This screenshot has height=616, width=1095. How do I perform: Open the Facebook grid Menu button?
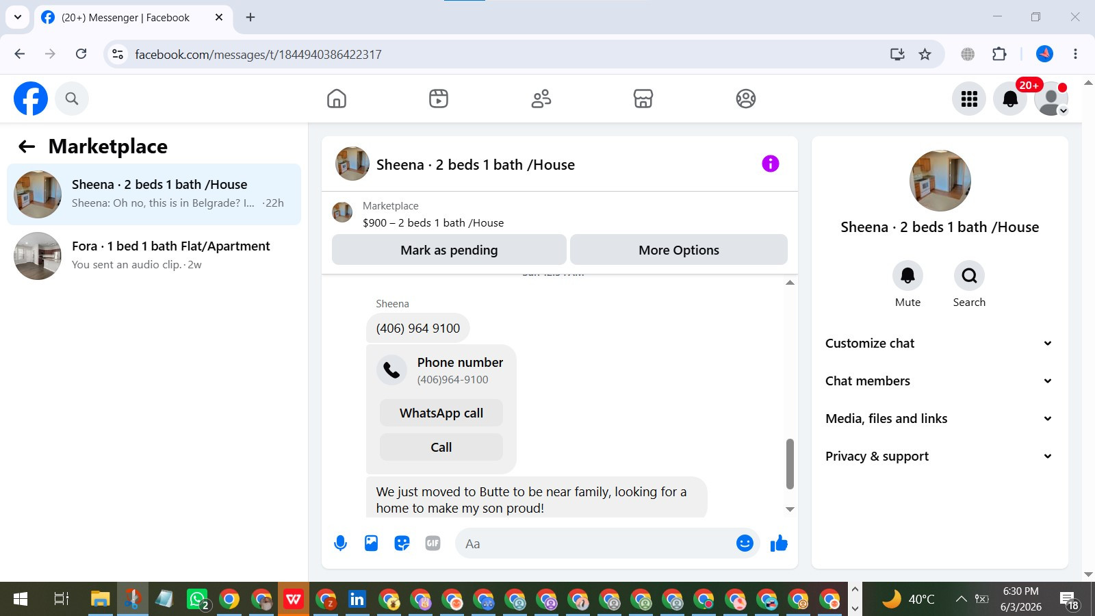969,99
